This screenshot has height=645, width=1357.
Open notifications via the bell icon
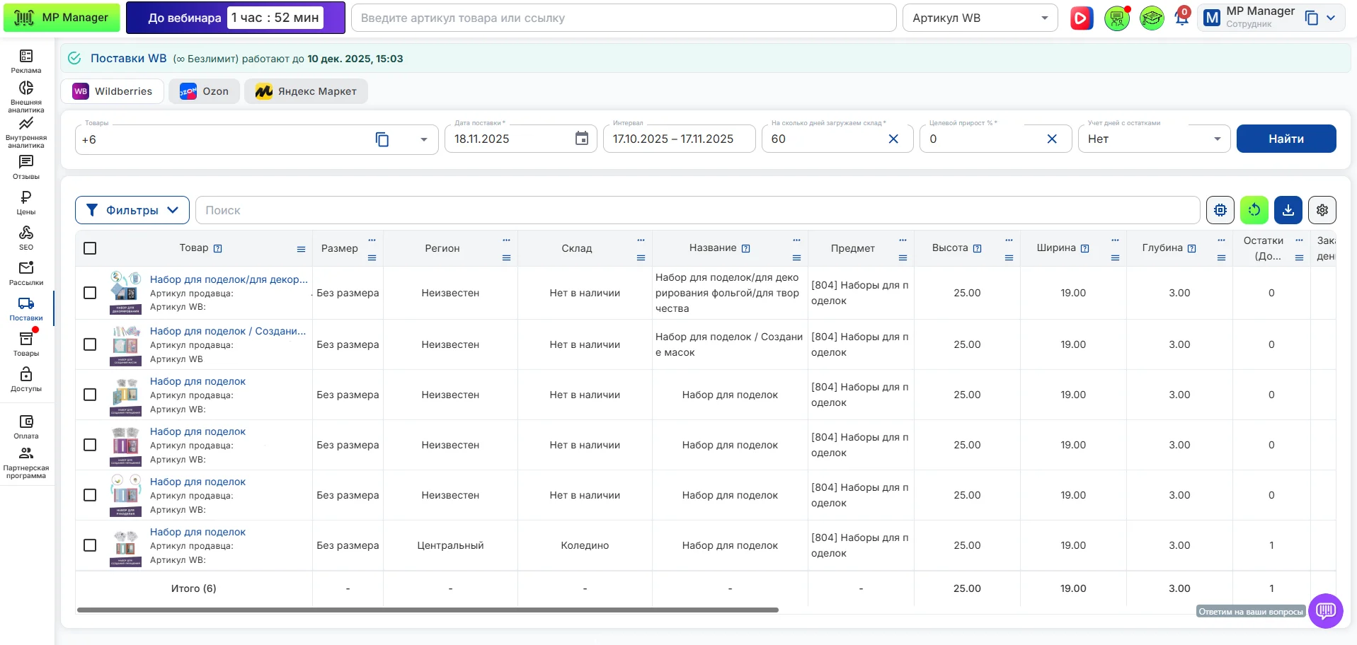click(x=1181, y=17)
